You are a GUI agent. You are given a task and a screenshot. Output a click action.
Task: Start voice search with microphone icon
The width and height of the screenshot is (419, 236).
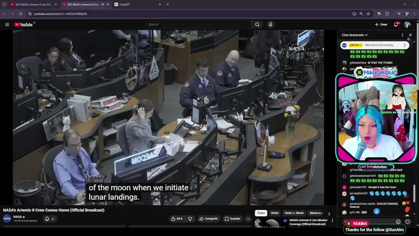point(270,25)
